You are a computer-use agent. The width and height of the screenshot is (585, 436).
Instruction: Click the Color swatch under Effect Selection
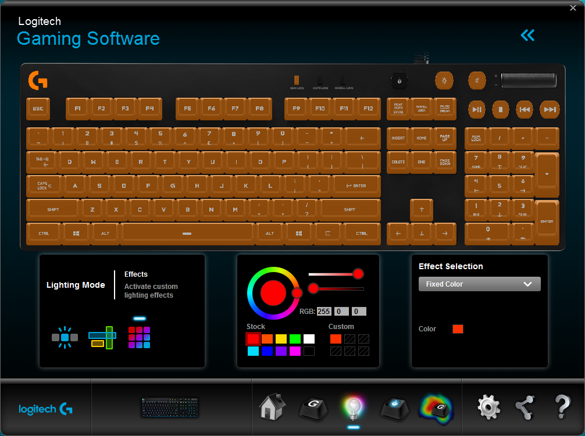[458, 329]
